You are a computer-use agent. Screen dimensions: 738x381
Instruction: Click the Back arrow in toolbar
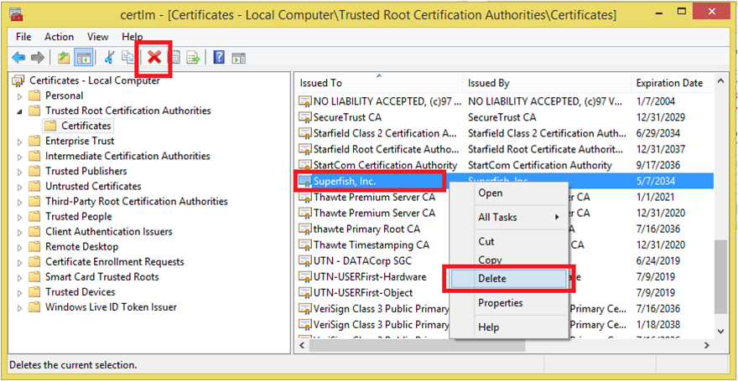pyautogui.click(x=18, y=58)
